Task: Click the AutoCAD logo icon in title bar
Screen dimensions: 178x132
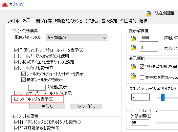Action: [5, 5]
